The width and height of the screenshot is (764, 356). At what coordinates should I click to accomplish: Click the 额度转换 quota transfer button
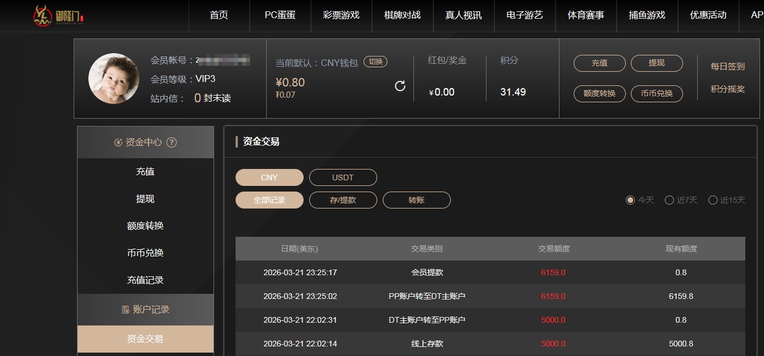point(599,94)
